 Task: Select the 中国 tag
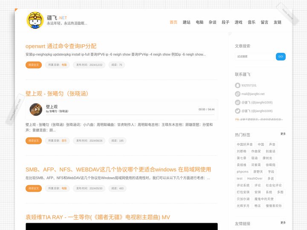[261, 144]
